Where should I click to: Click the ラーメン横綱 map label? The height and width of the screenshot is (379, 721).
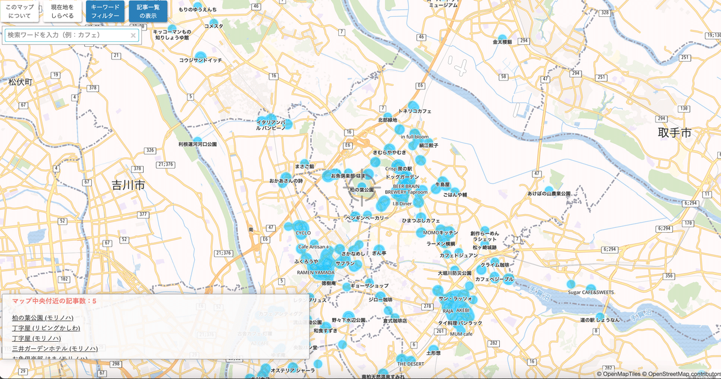pyautogui.click(x=440, y=244)
